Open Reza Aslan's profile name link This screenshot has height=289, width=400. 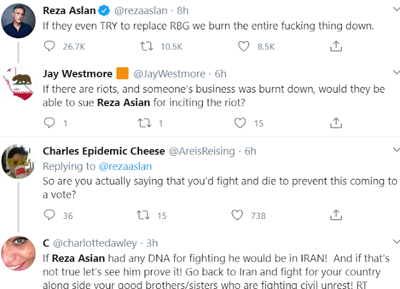[70, 10]
